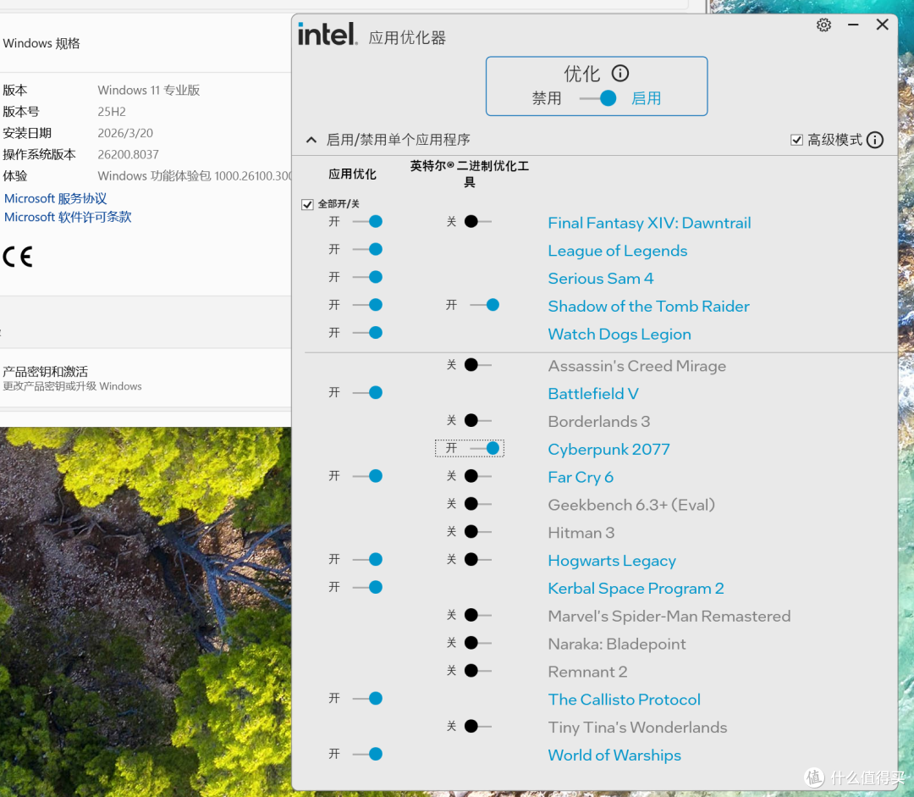The width and height of the screenshot is (914, 797).
Task: Open the Far Cry 6 link
Action: coord(581,477)
